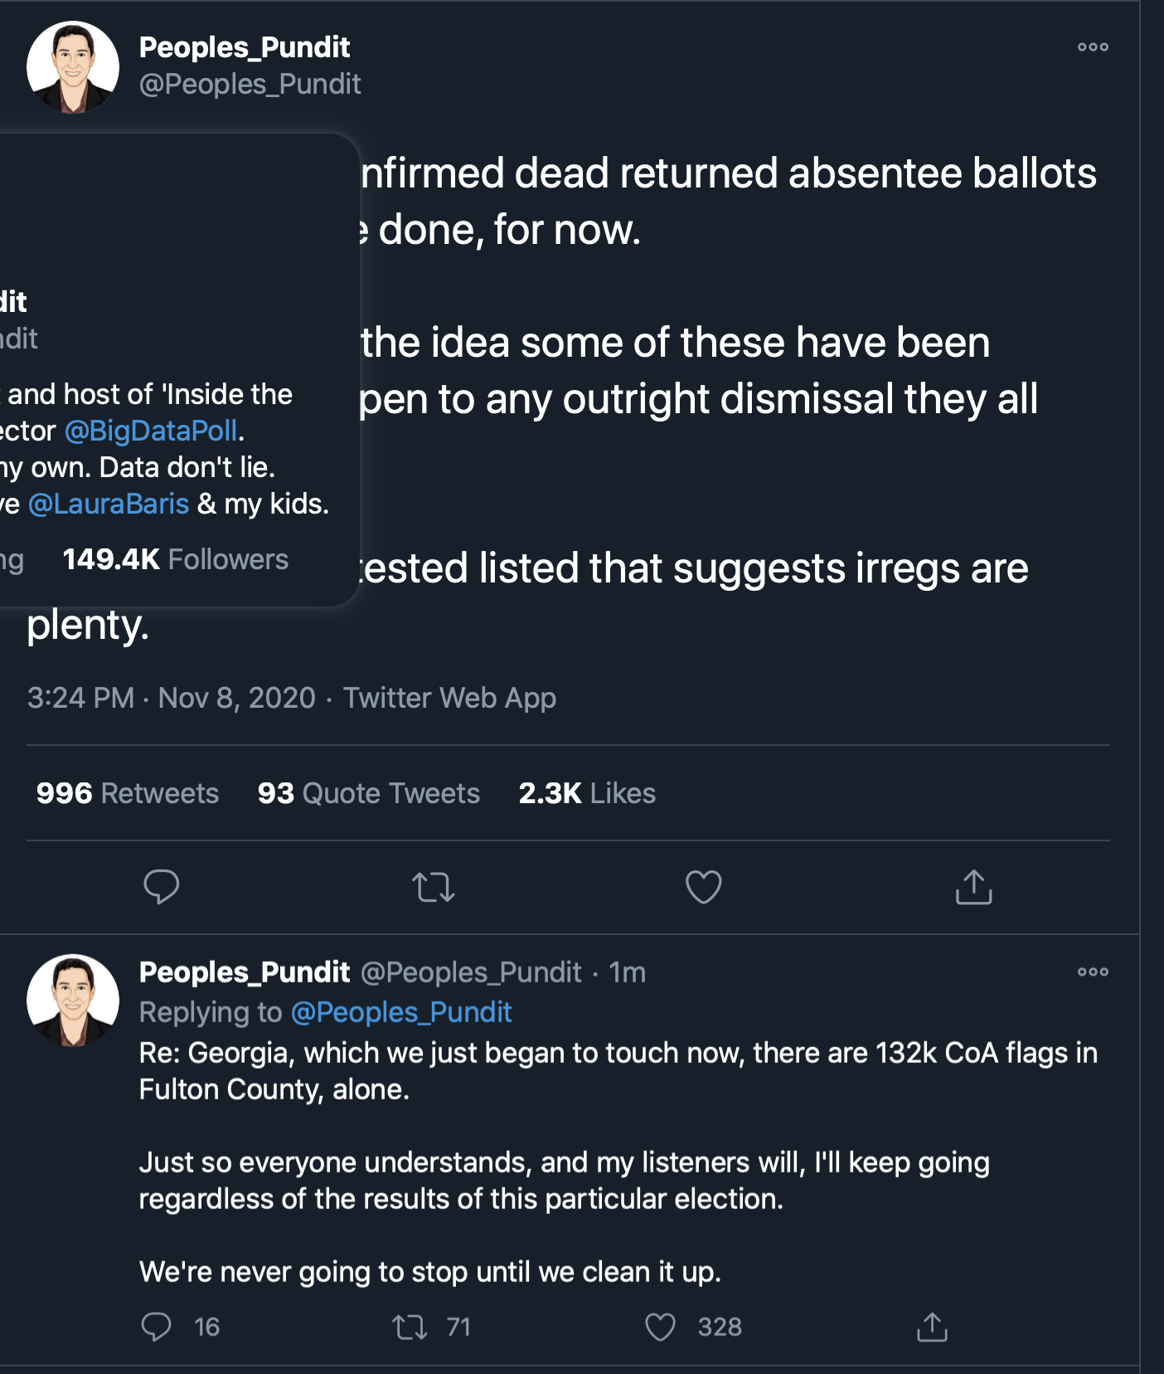Like the reply with 328 likes

pyautogui.click(x=661, y=1327)
